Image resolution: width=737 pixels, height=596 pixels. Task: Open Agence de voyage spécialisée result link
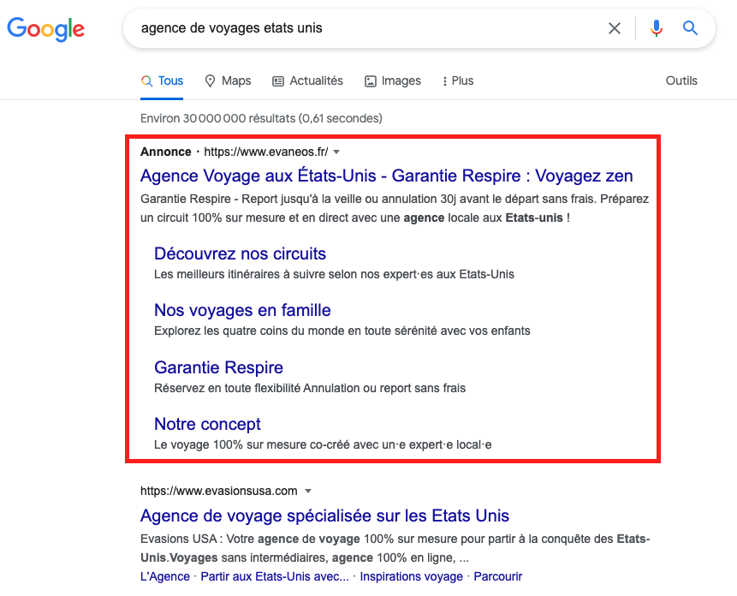click(x=324, y=516)
